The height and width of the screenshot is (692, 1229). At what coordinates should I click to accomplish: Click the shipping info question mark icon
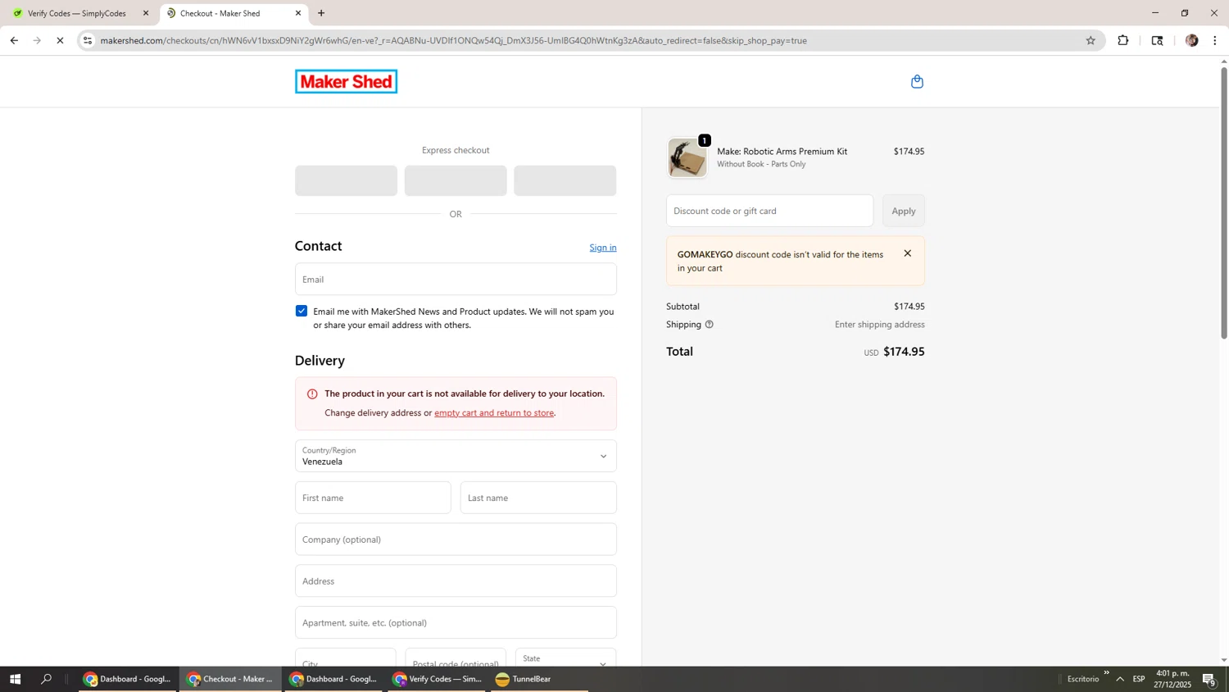coord(710,325)
